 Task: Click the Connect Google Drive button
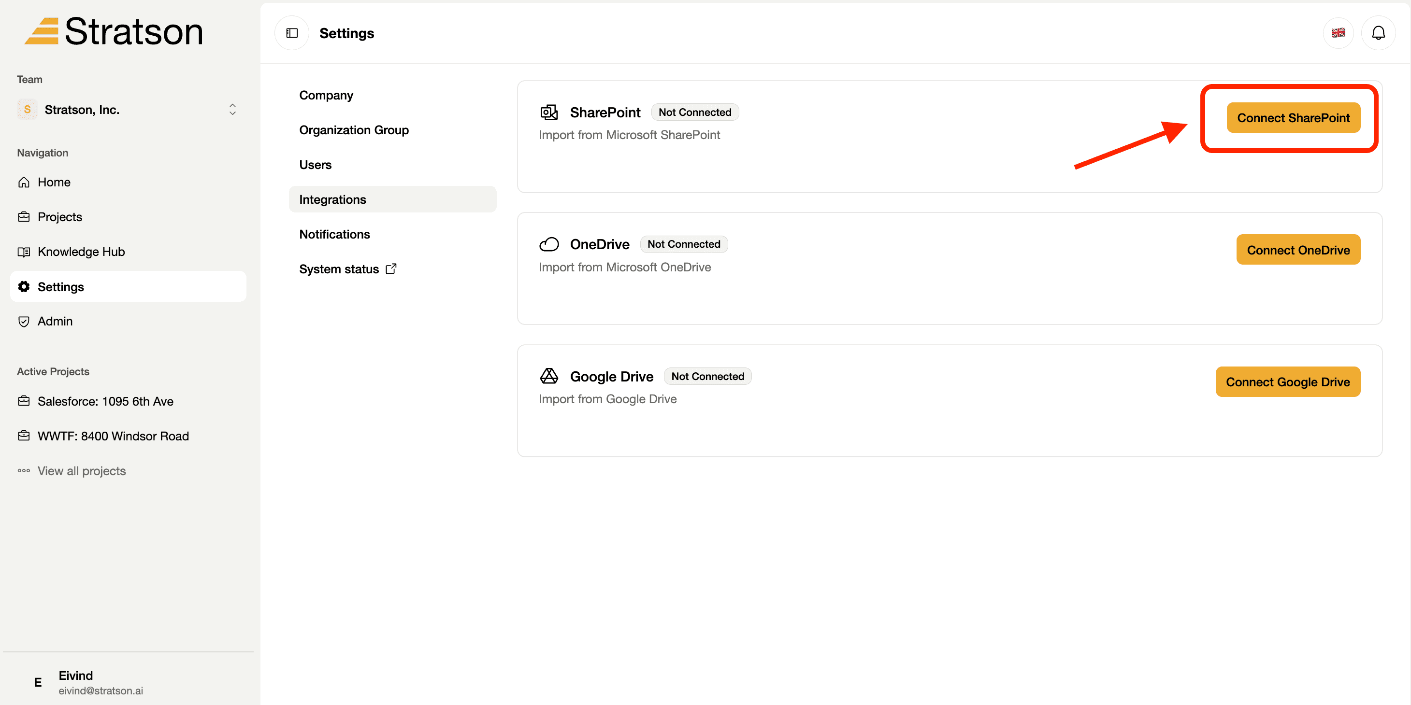click(1288, 382)
